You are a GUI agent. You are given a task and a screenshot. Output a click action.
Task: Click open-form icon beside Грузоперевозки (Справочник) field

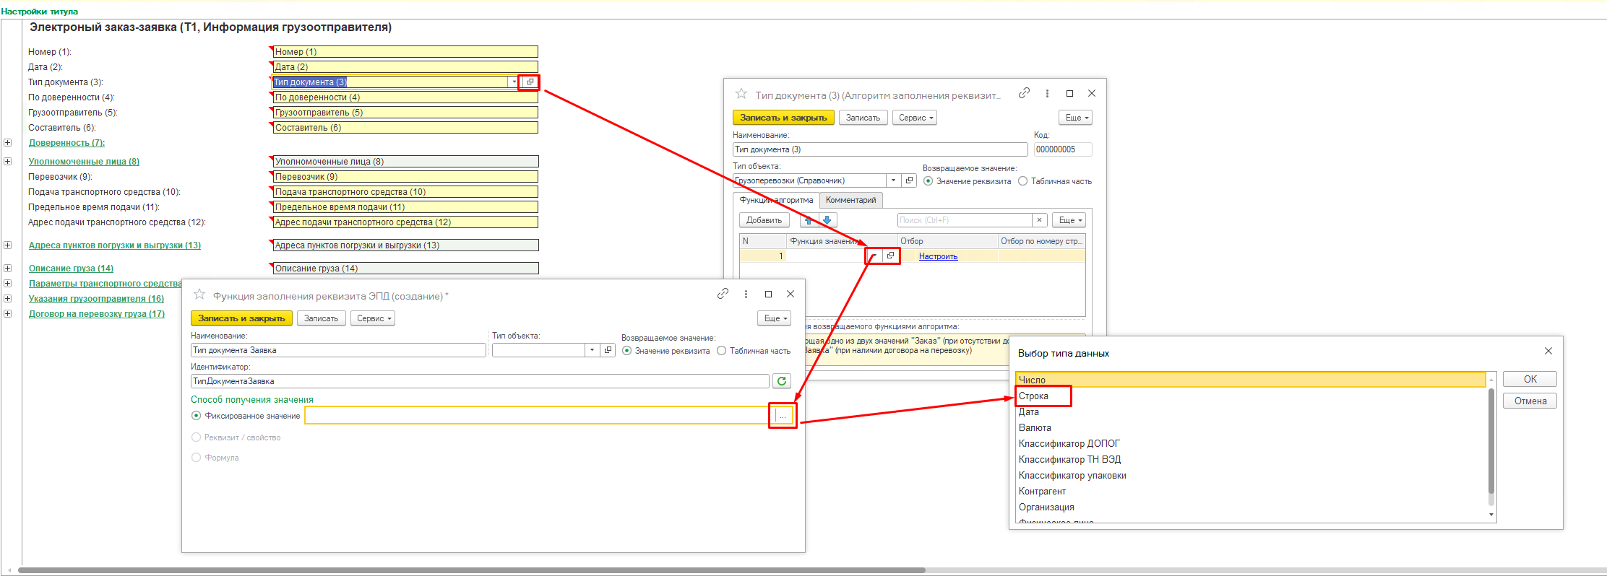click(910, 180)
